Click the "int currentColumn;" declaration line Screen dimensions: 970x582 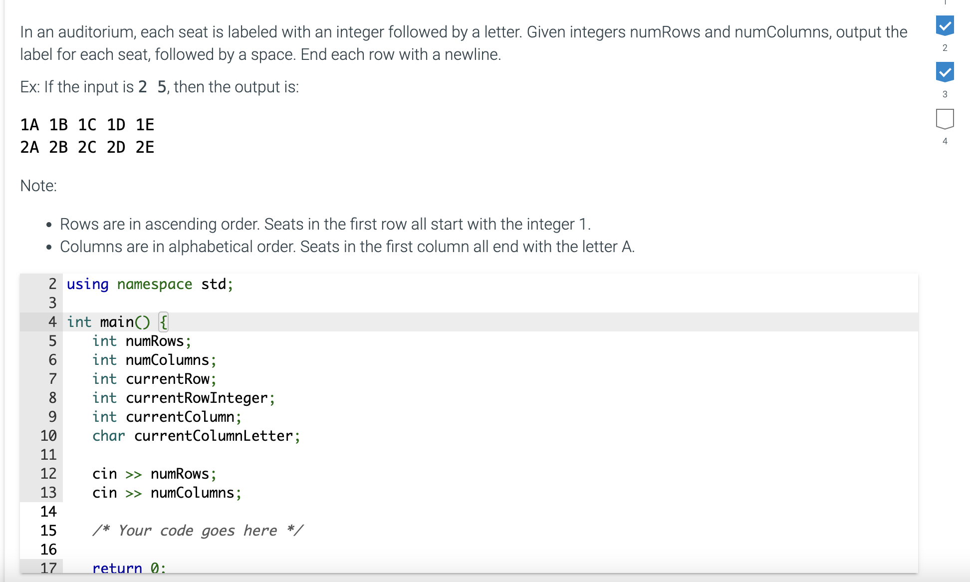pos(167,417)
